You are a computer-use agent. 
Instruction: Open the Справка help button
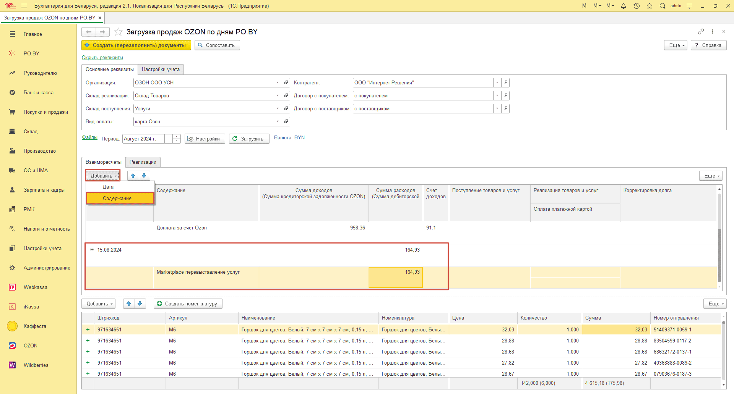click(708, 45)
